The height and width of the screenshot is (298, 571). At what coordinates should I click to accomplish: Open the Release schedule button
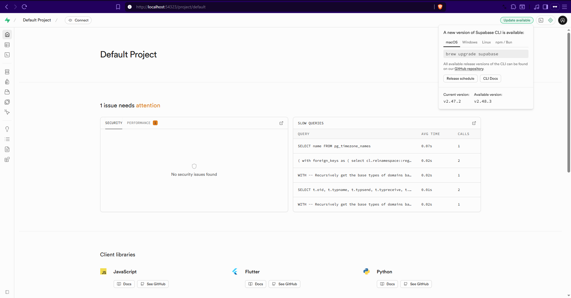(460, 79)
